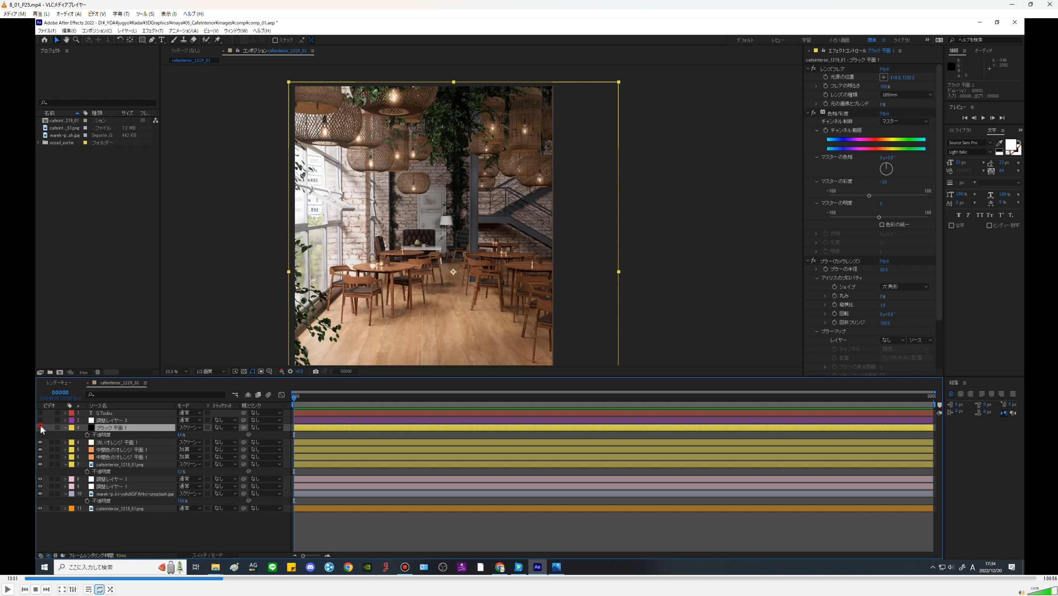The height and width of the screenshot is (596, 1058).
Task: Select the Pen tool in toolbar
Action: (x=152, y=40)
